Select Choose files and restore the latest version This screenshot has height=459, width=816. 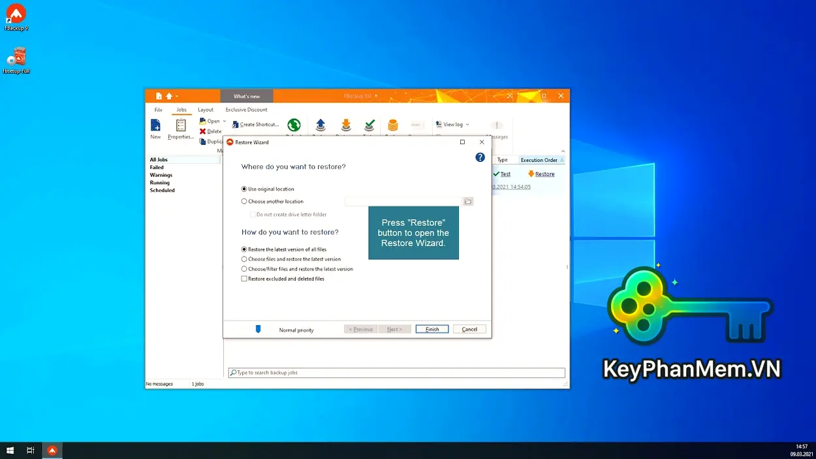pyautogui.click(x=244, y=259)
